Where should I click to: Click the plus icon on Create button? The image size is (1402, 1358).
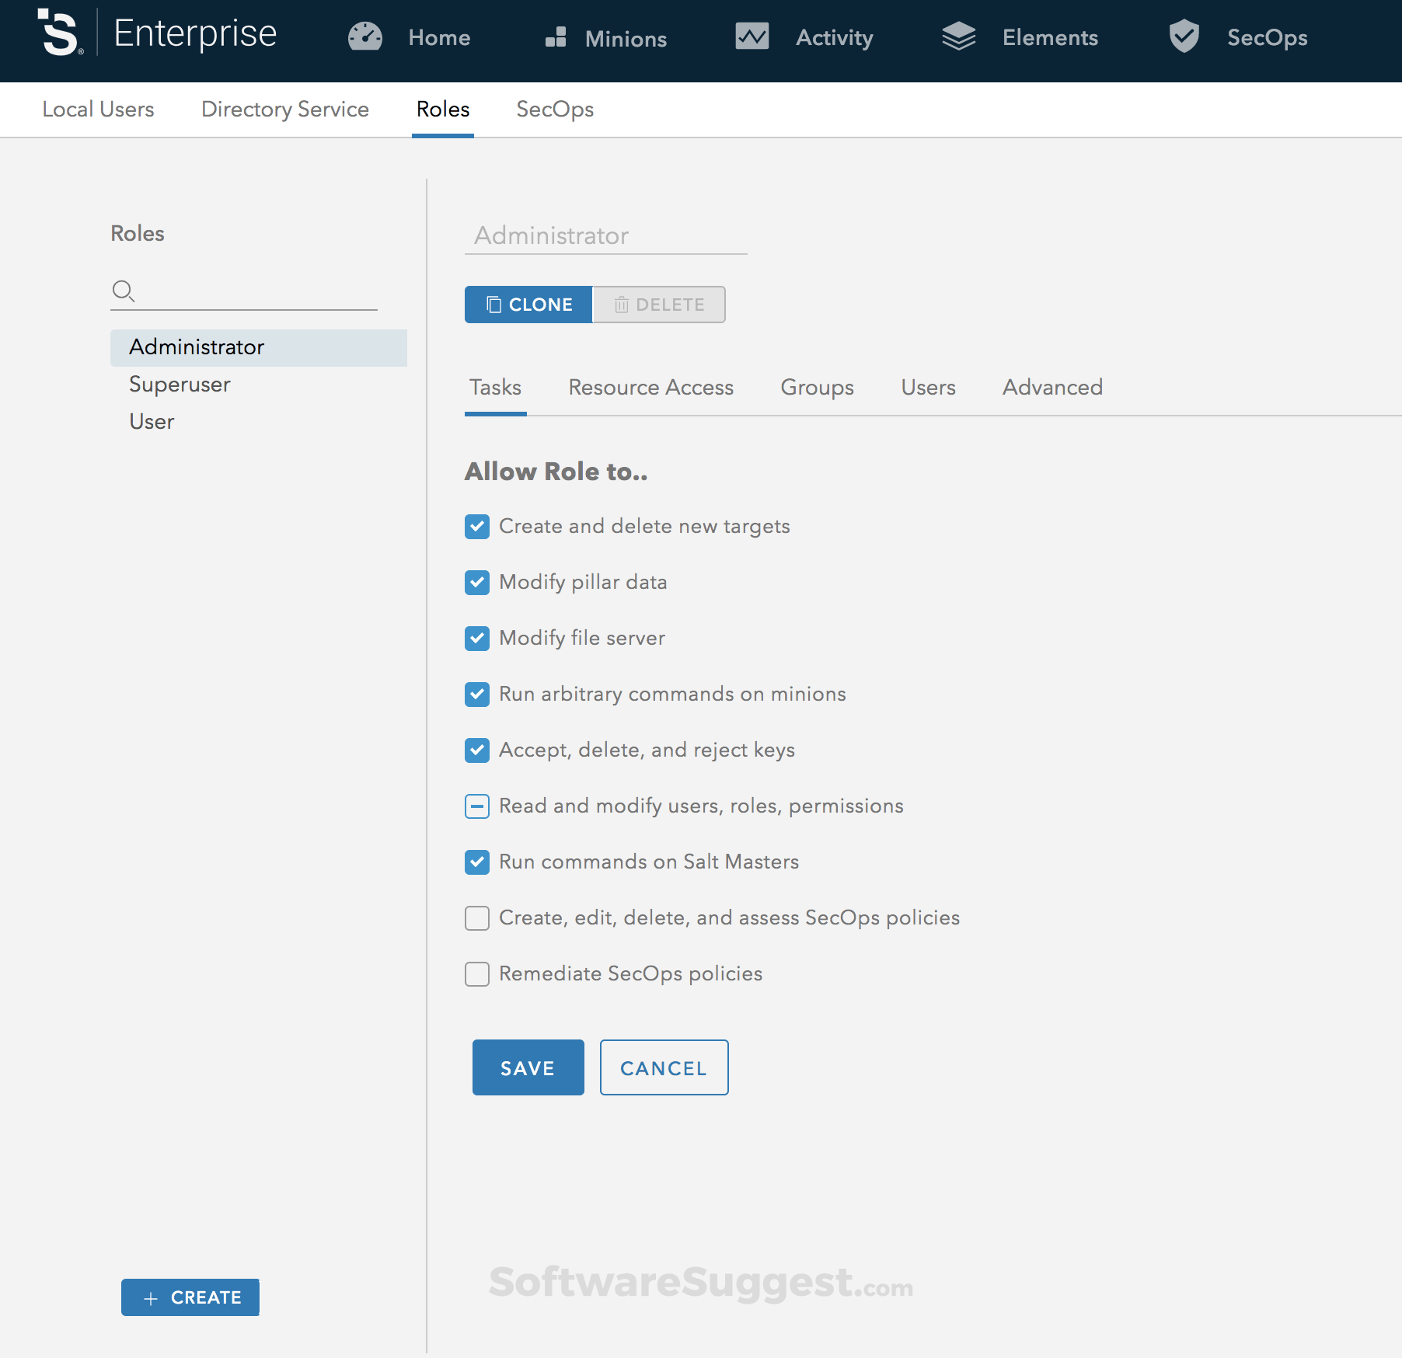click(x=152, y=1297)
